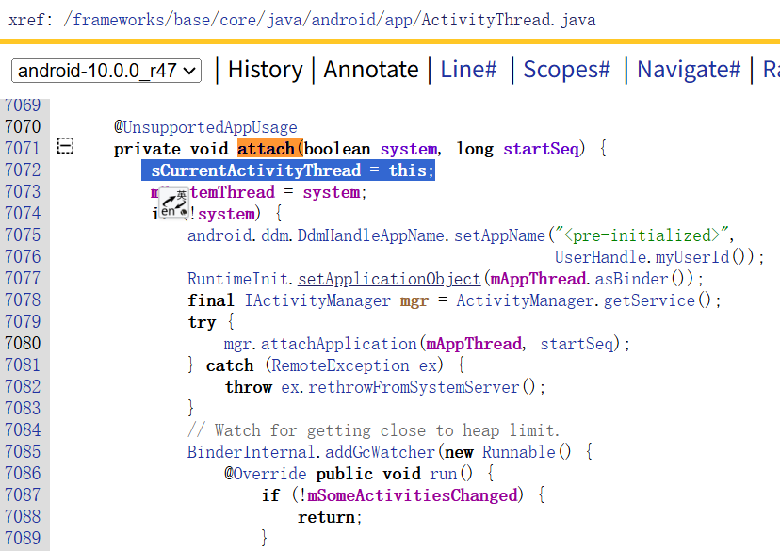Open the 'java' directory path link
Image resolution: width=780 pixels, height=551 pixels.
pos(284,20)
